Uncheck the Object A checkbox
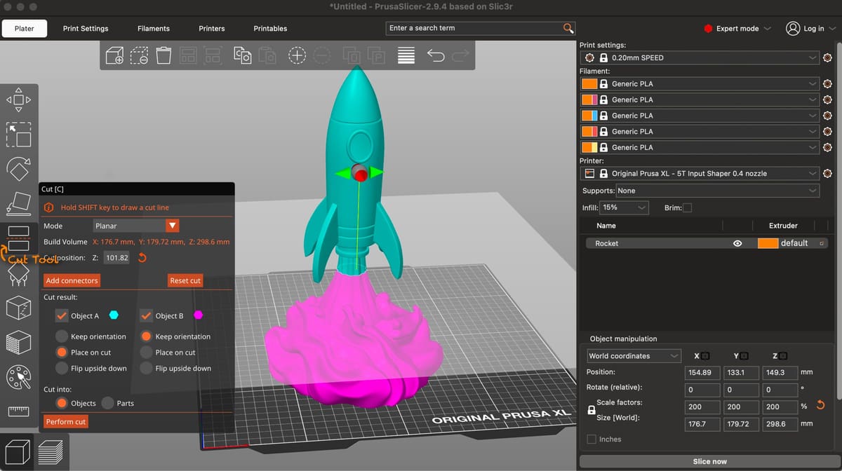Screen dimensions: 842x471 62,315
